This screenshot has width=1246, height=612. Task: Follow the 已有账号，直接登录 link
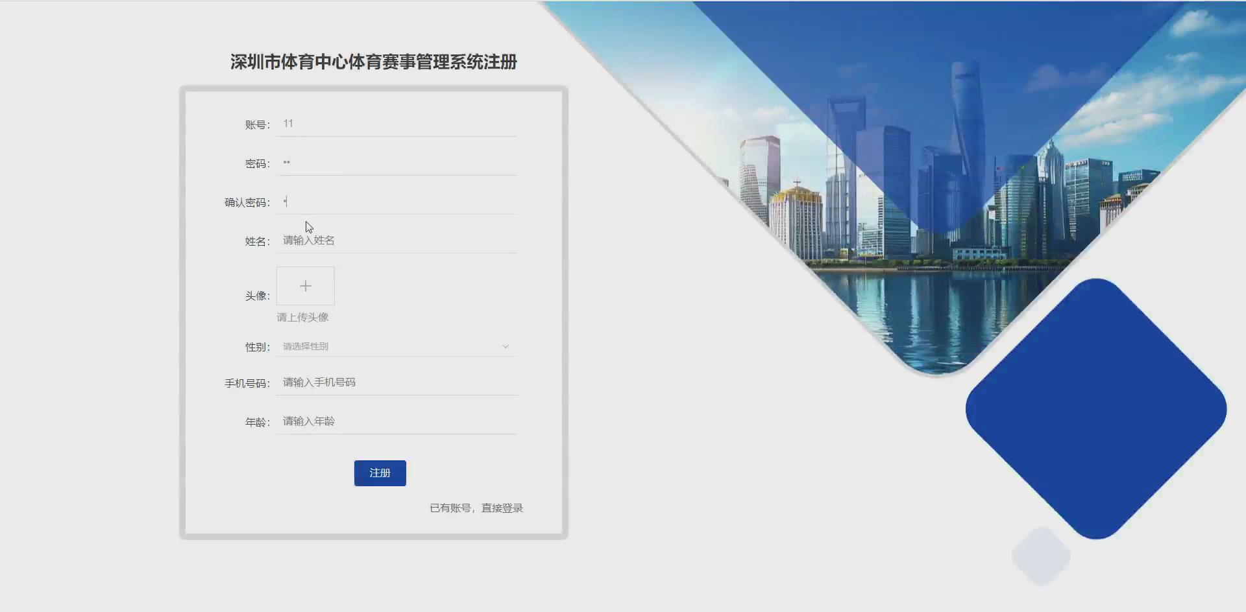click(x=476, y=508)
